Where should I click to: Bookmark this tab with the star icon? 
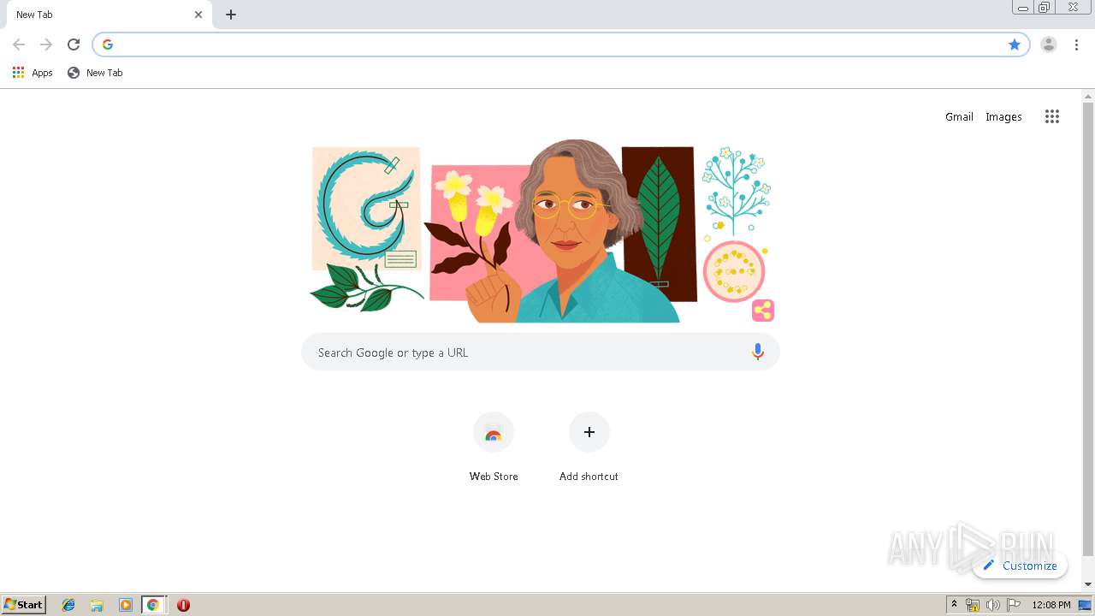tap(1015, 44)
